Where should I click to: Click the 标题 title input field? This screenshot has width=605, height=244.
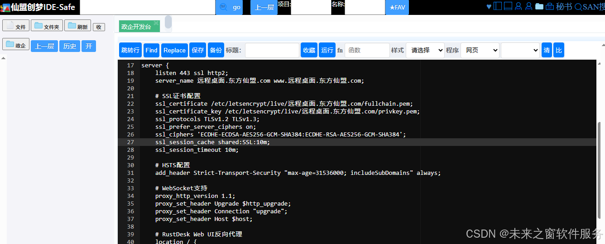(272, 50)
